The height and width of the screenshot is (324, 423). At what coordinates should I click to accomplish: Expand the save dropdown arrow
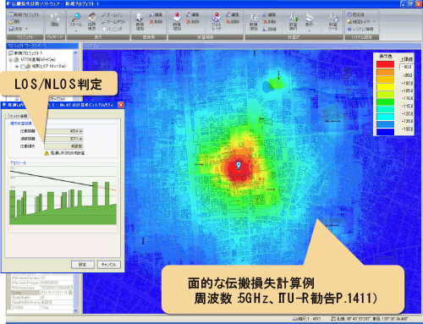click(27, 29)
